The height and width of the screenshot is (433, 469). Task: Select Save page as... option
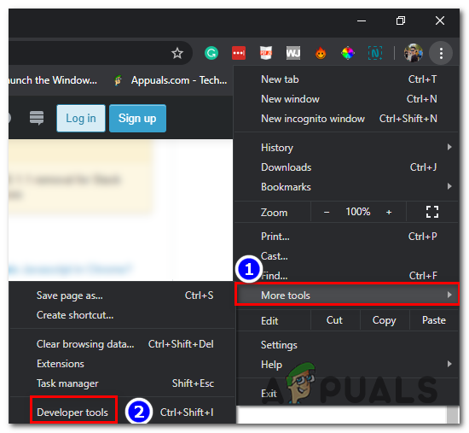point(123,295)
